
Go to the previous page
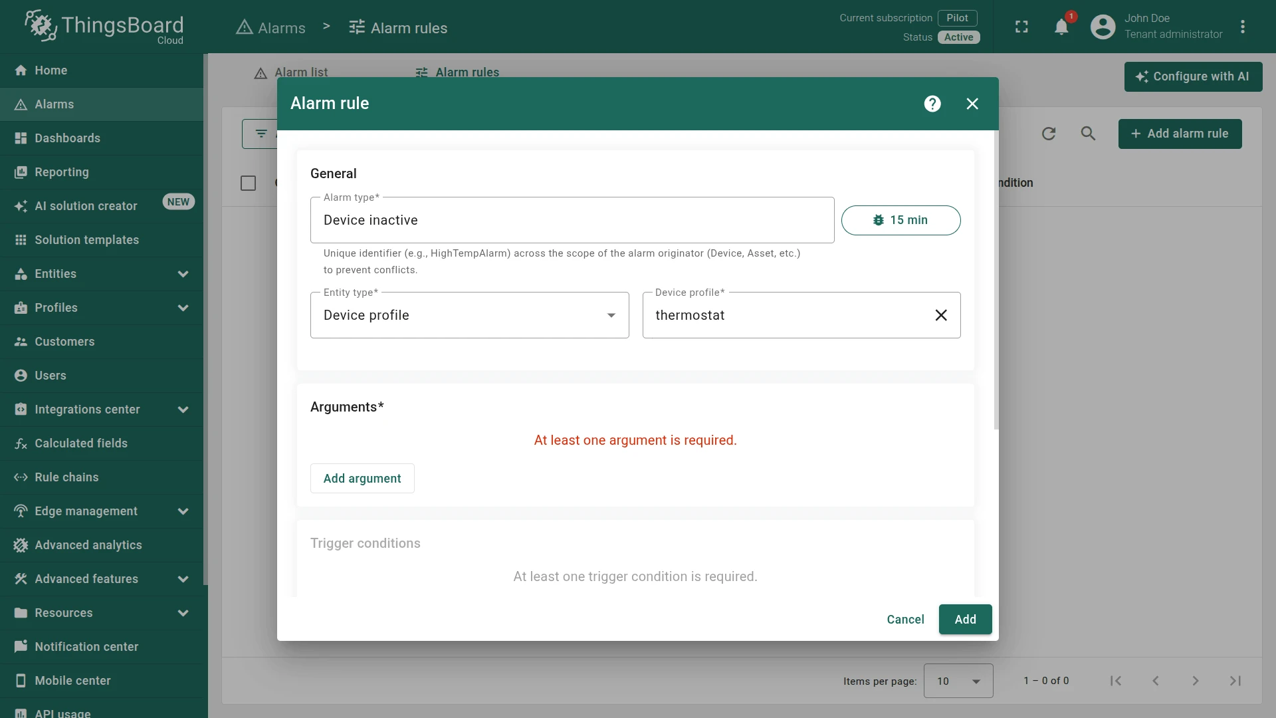click(x=1156, y=681)
